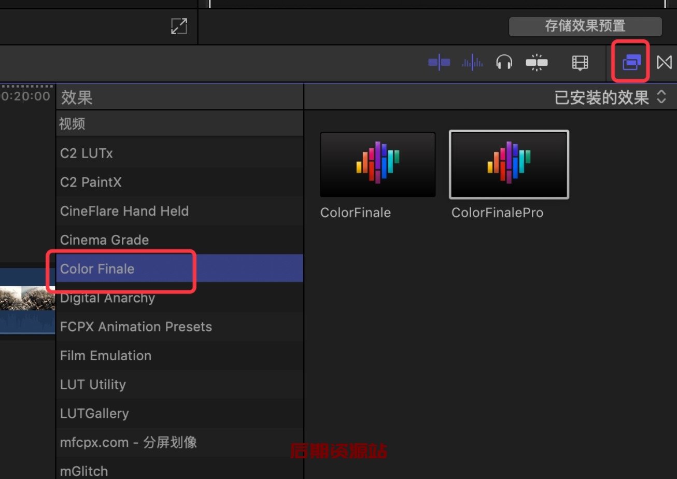Viewport: 677px width, 479px height.
Task: Select the Digital Anarchy category
Action: [179, 298]
